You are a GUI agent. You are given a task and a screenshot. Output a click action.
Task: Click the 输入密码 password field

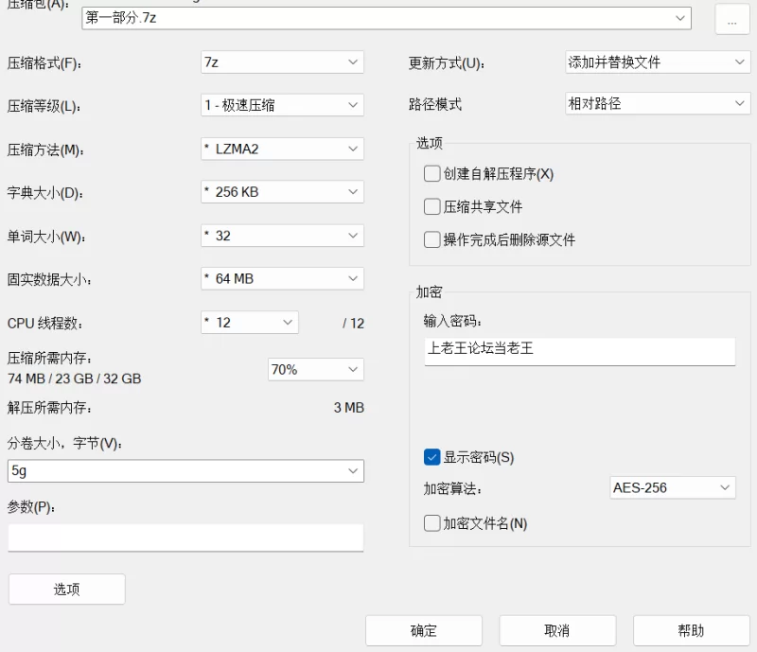pyautogui.click(x=579, y=349)
